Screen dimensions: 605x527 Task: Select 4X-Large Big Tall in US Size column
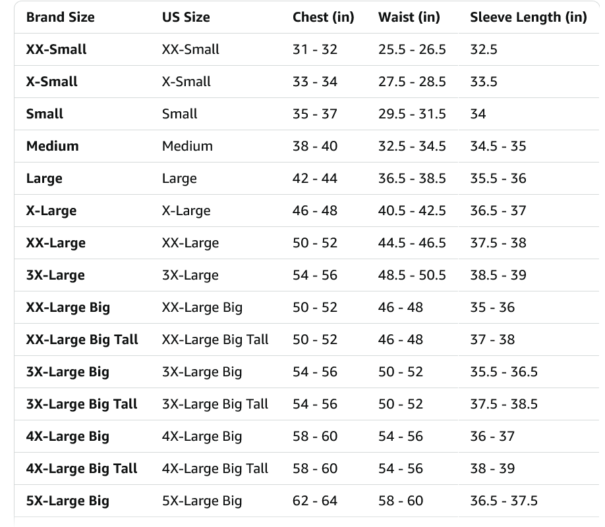point(216,468)
